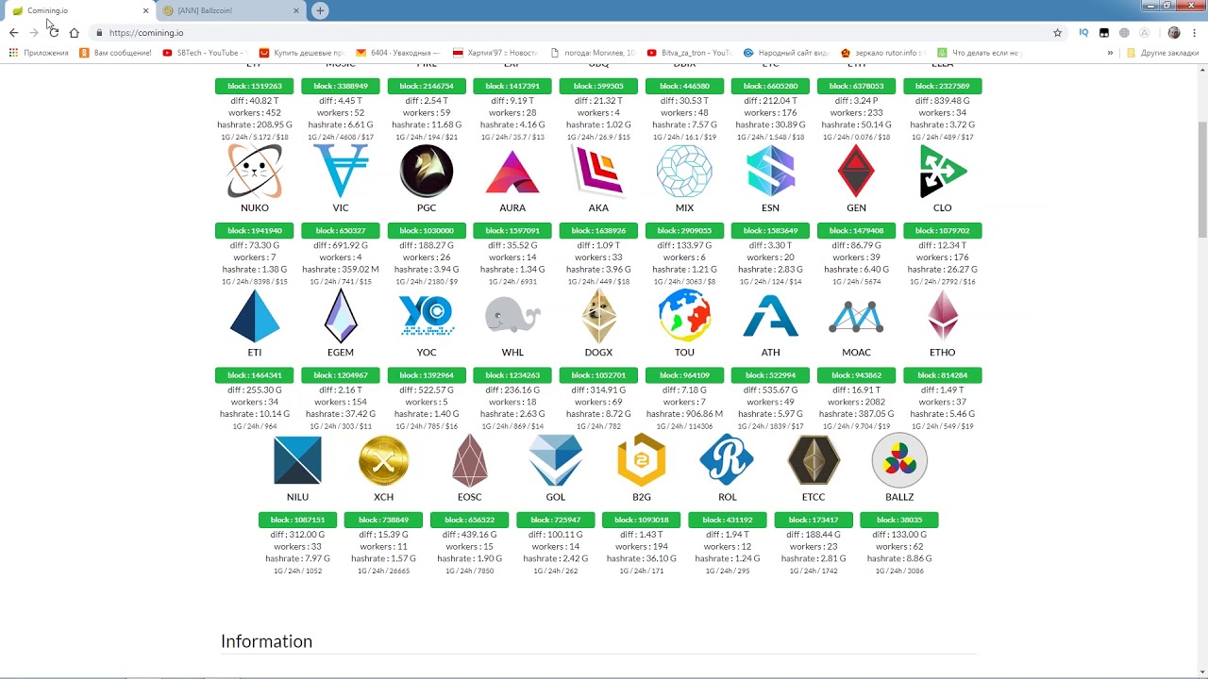
Task: Switch to the Comining.io tab
Action: tap(79, 10)
